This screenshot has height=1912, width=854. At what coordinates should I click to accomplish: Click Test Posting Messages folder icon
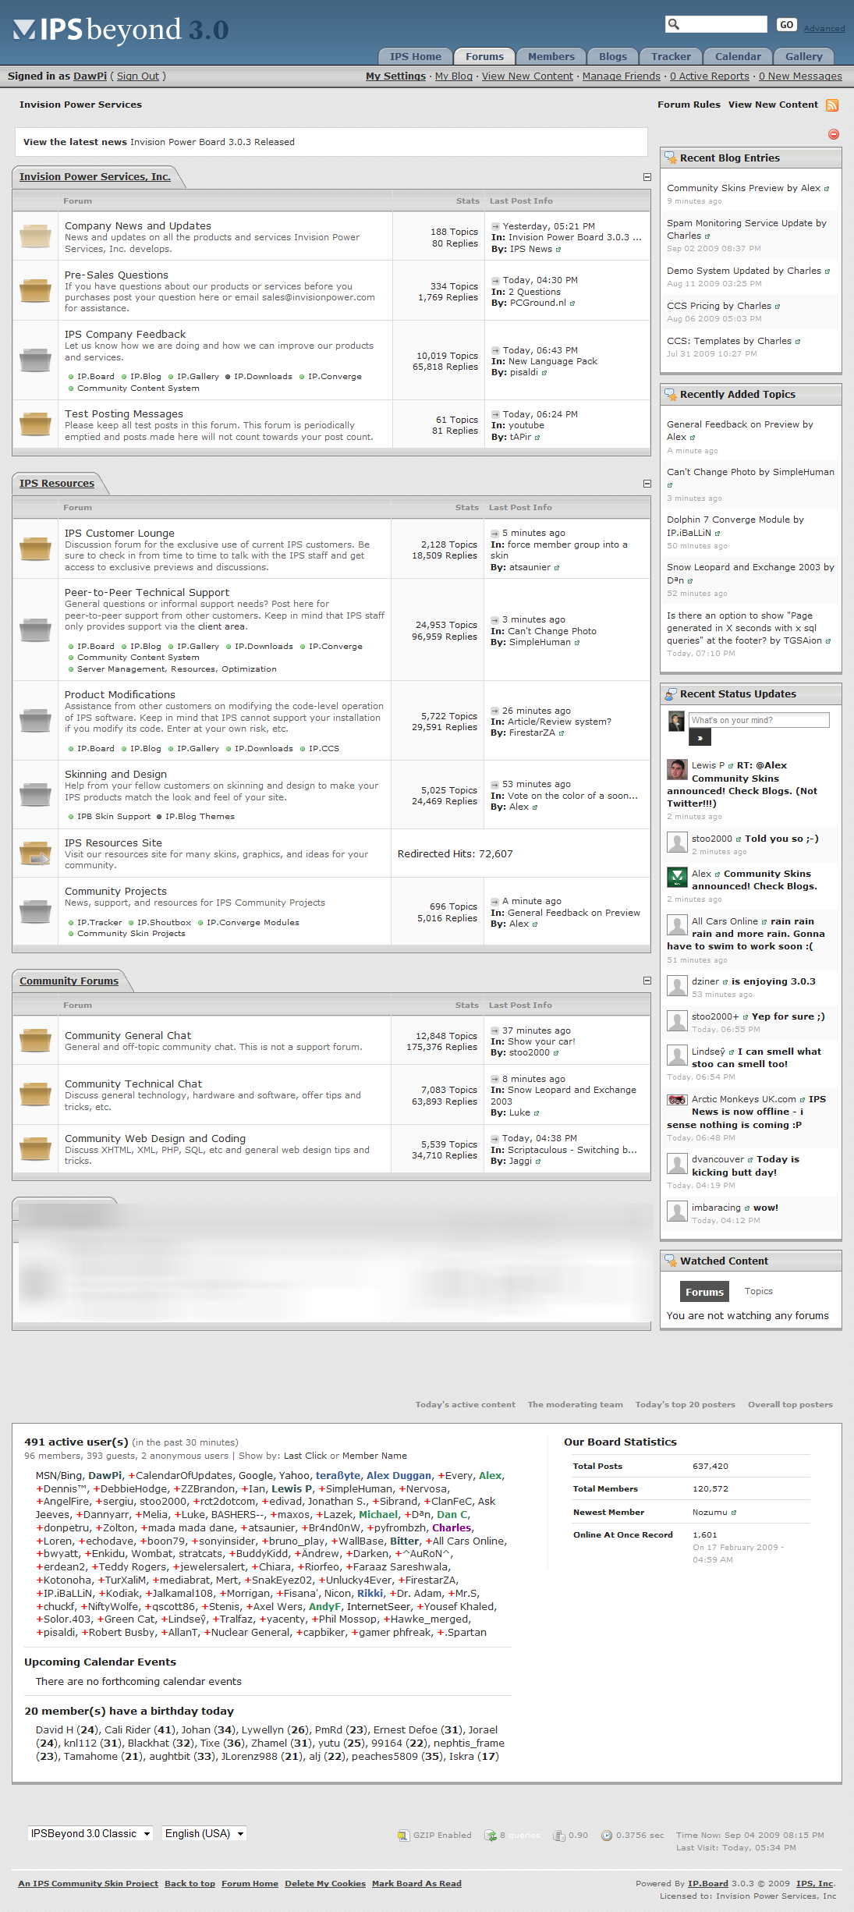(35, 424)
